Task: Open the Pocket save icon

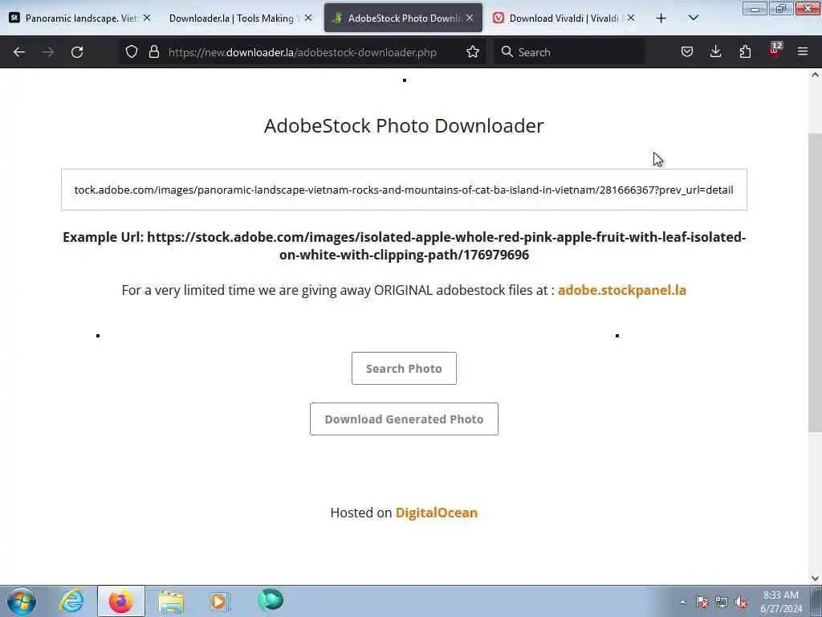Action: [687, 51]
